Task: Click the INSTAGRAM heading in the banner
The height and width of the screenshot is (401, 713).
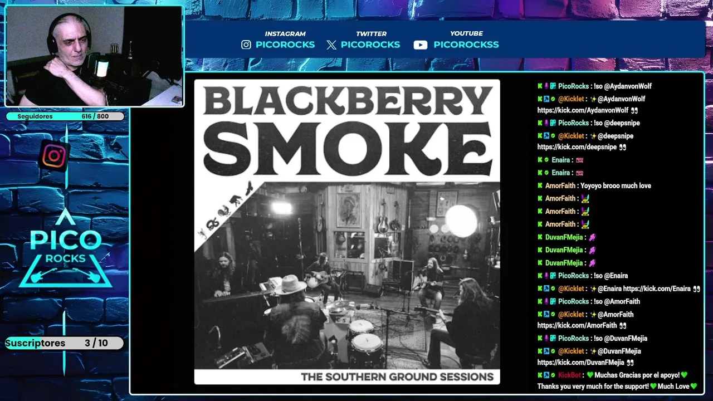Action: click(x=285, y=34)
